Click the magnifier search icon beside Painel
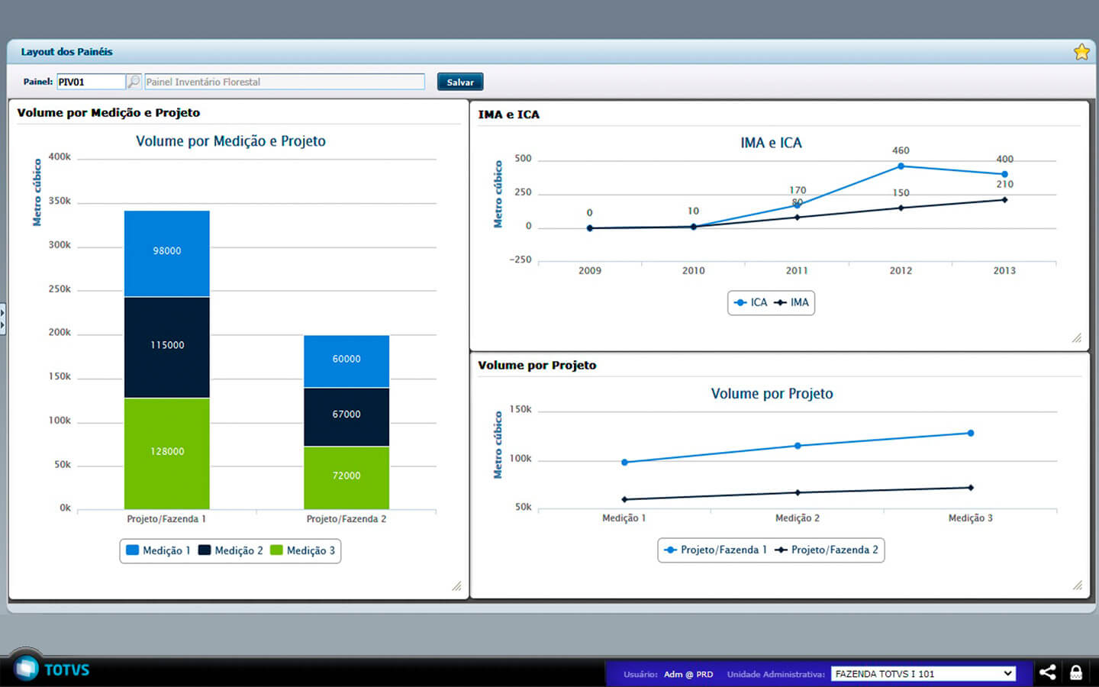This screenshot has height=687, width=1099. 134,82
